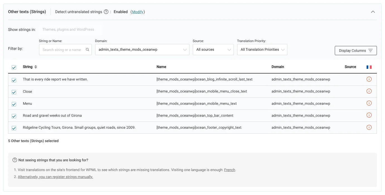This screenshot has width=385, height=195.
Task: Click translation status icon for ride report string
Action: 369,79
